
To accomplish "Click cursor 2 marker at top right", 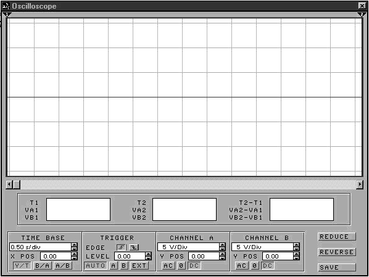I will pos(362,15).
